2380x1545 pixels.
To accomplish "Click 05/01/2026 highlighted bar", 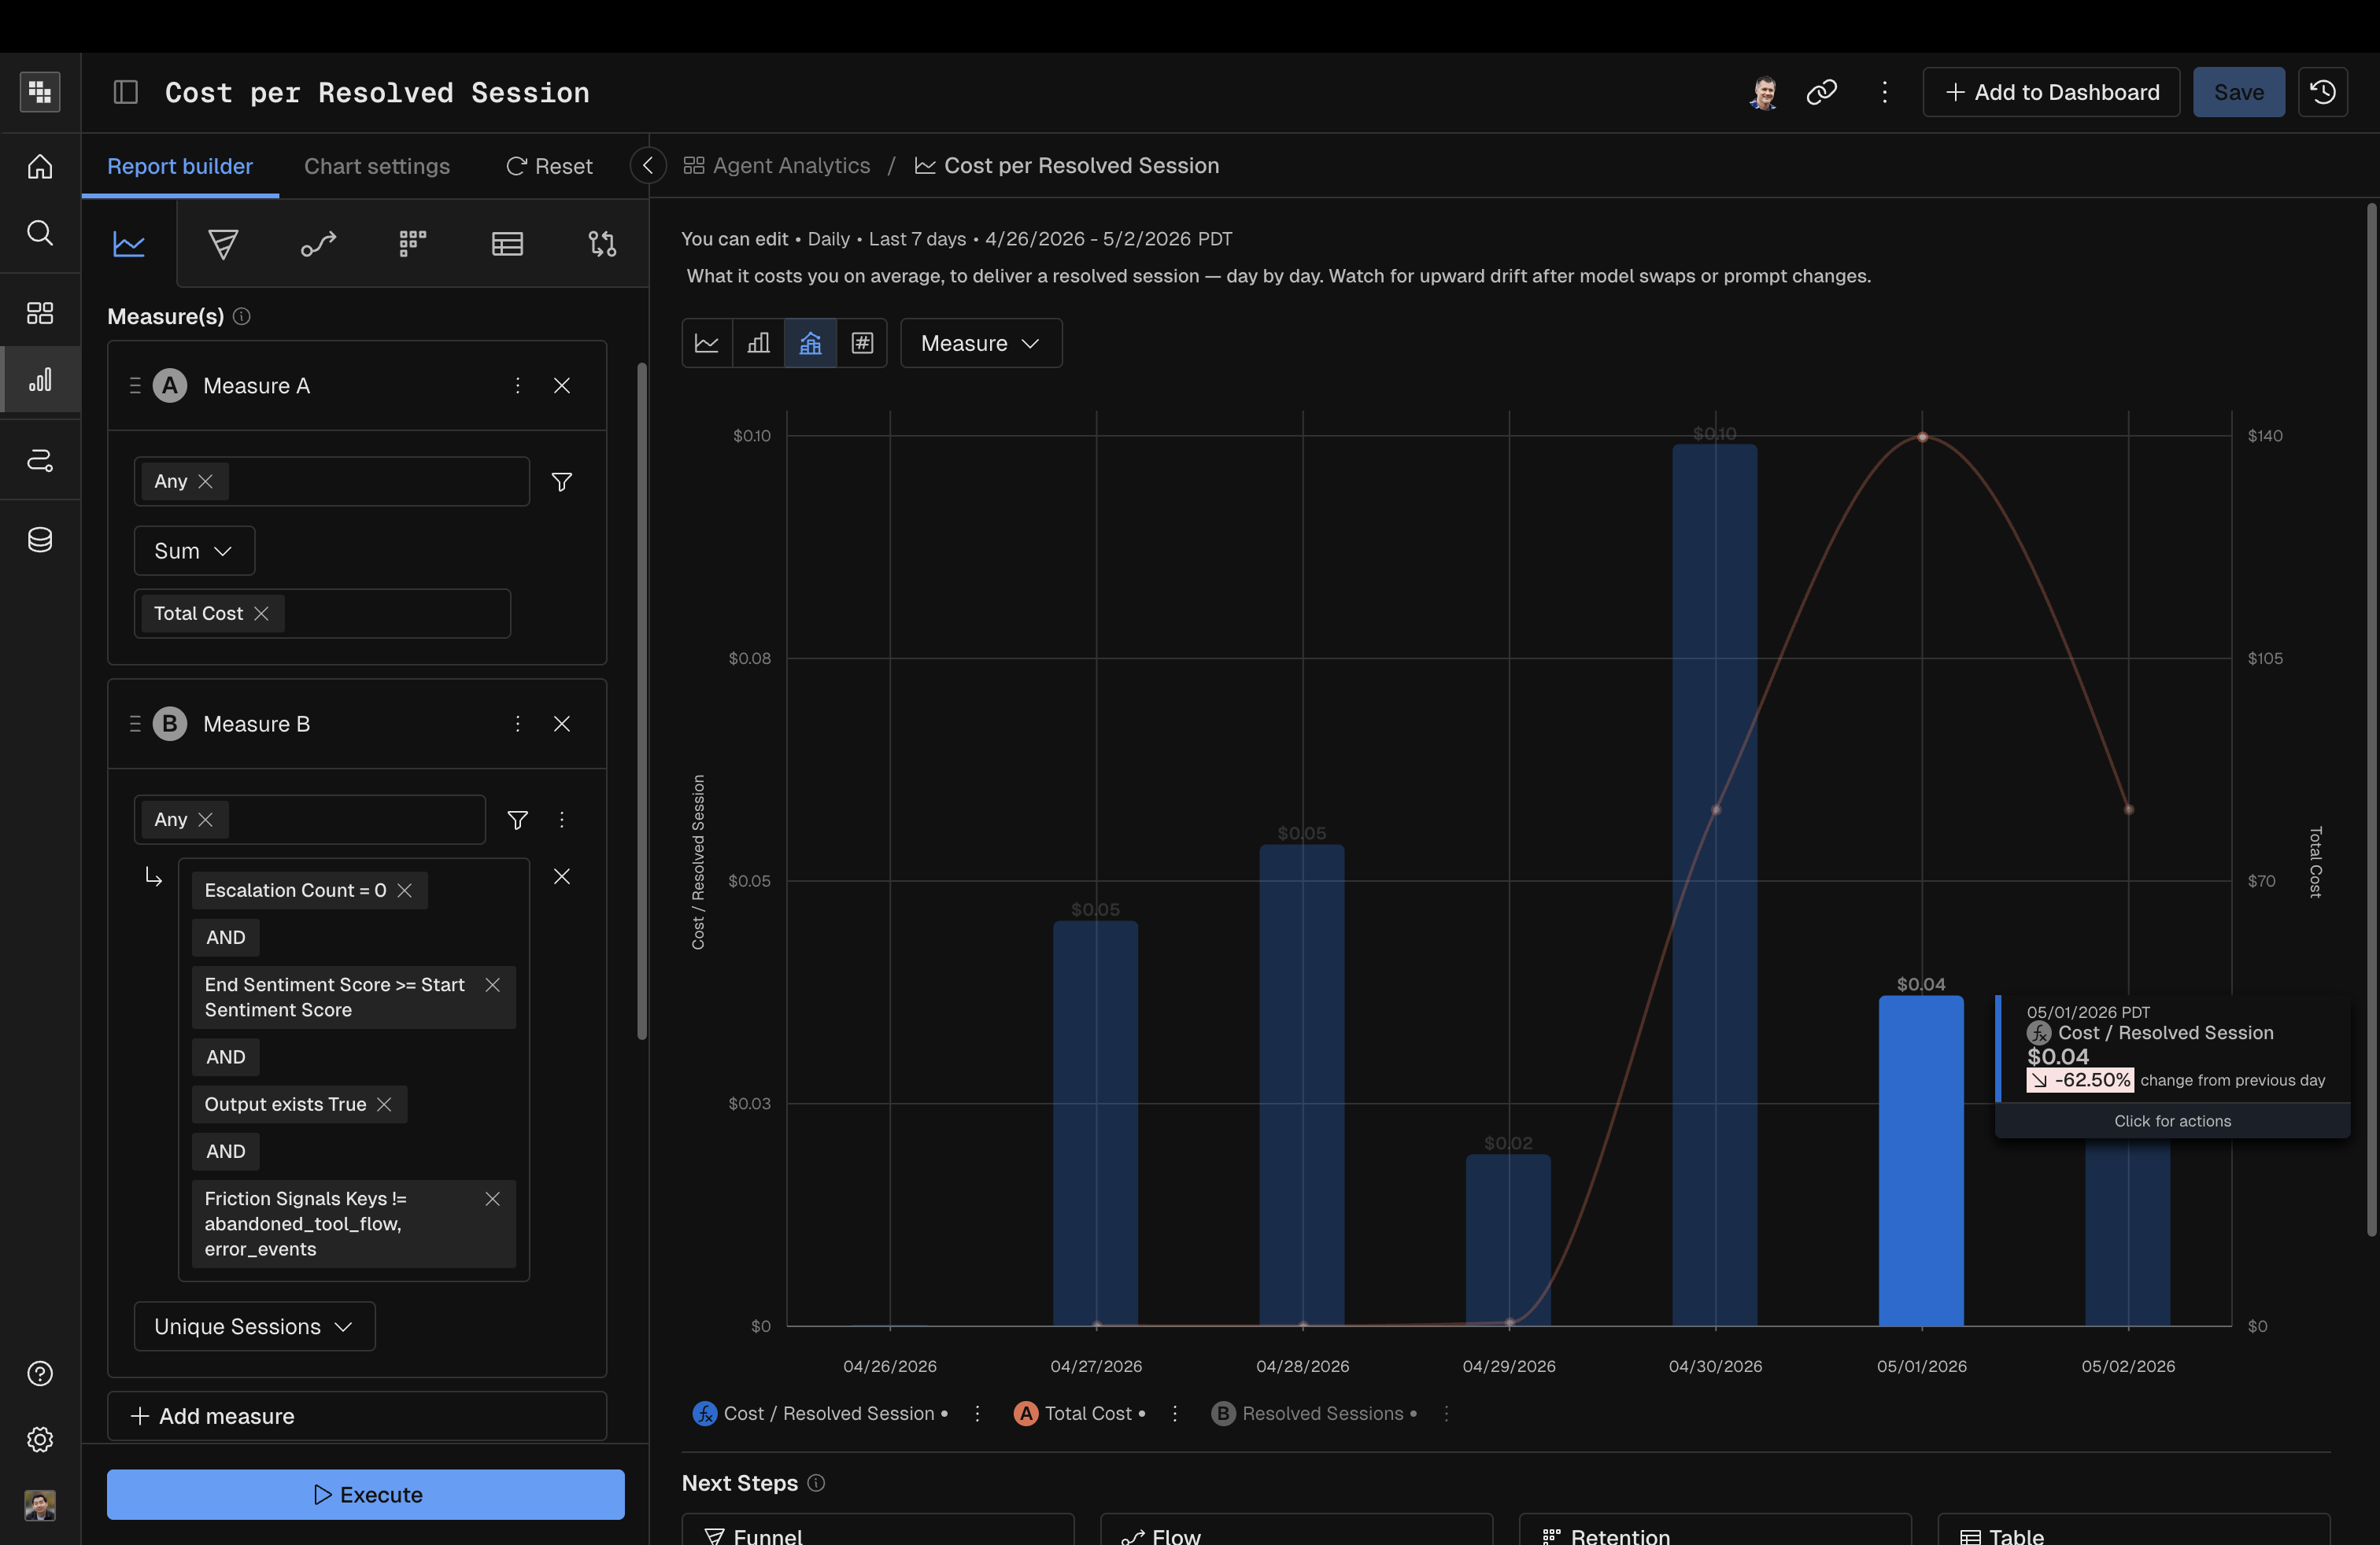I will 1921,1160.
